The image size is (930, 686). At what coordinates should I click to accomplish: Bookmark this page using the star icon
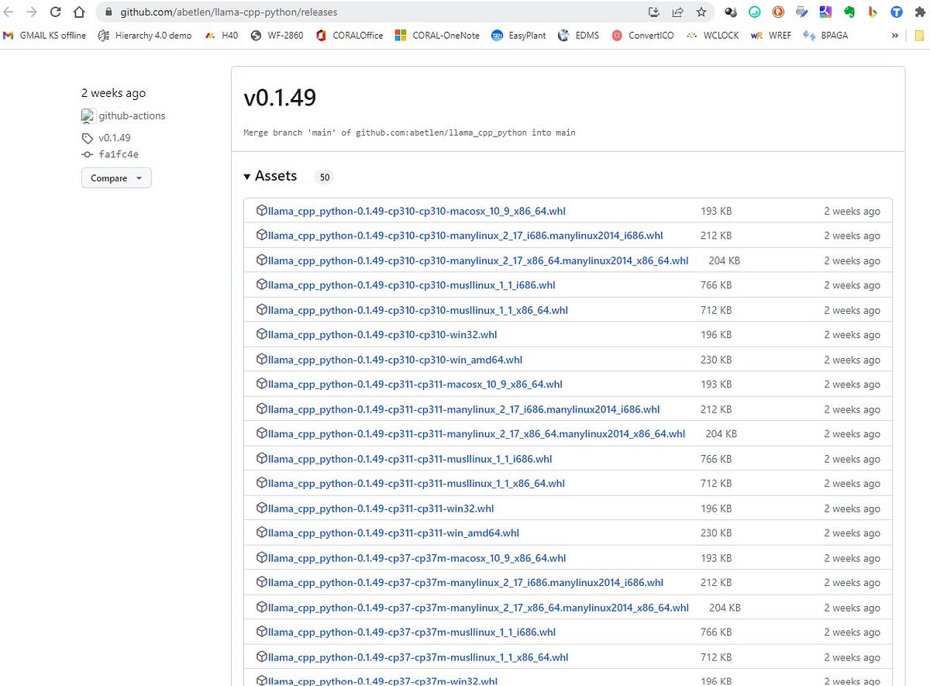click(x=701, y=12)
